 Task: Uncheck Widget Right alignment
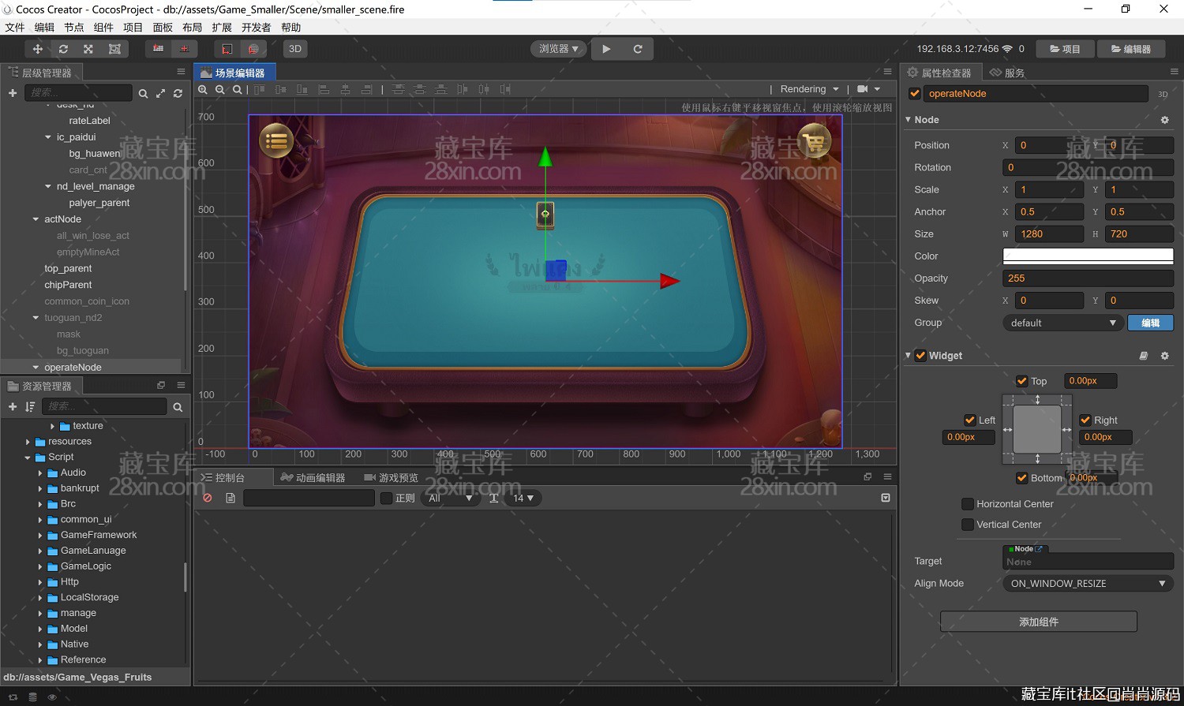point(1085,420)
